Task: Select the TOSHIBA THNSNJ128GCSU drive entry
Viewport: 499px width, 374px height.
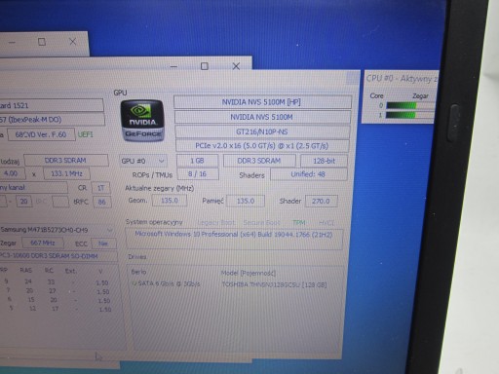Action: (x=274, y=284)
